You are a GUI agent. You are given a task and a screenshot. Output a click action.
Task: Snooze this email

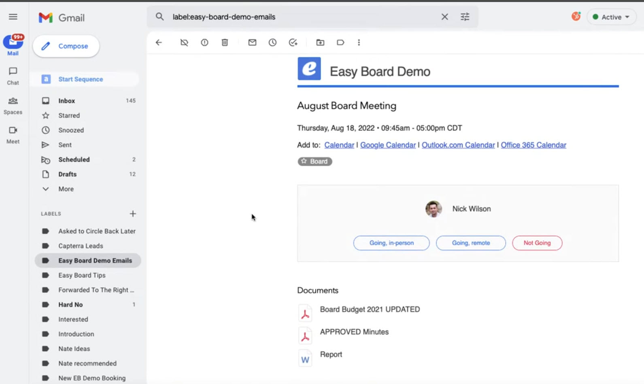pyautogui.click(x=272, y=42)
